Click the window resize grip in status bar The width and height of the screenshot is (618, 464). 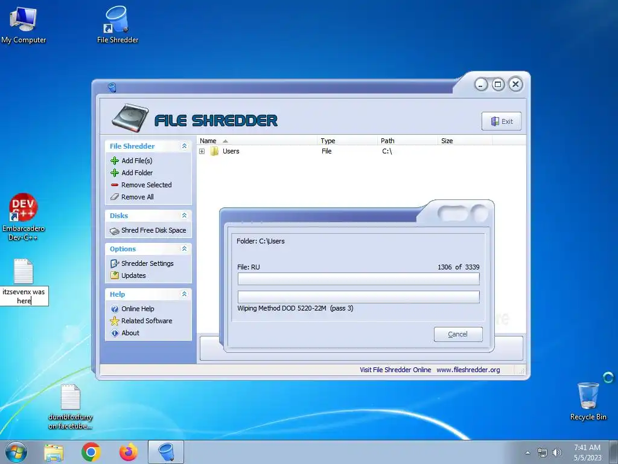tap(522, 371)
